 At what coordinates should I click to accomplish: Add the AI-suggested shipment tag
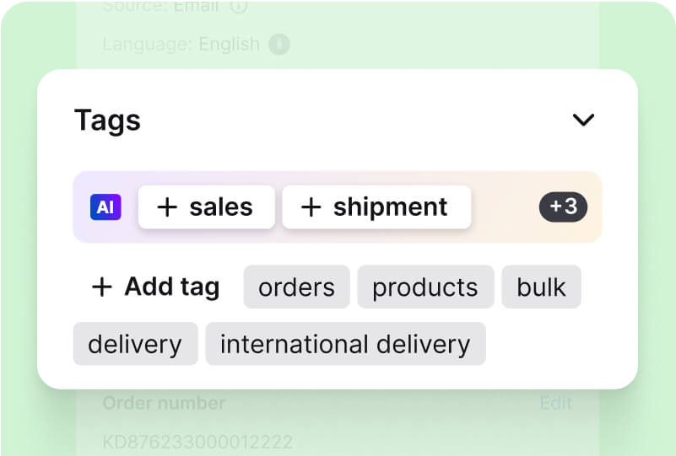point(376,207)
